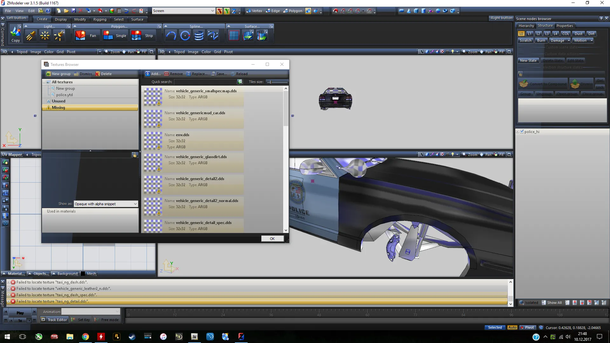Open the 'Show as' dropdown
The width and height of the screenshot is (610, 343).
[135, 204]
